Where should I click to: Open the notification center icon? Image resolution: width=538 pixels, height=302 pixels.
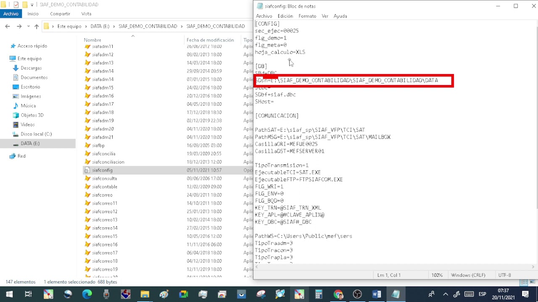click(525, 294)
